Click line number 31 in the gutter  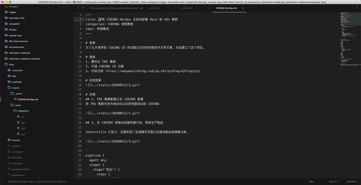pyautogui.click(x=80, y=155)
